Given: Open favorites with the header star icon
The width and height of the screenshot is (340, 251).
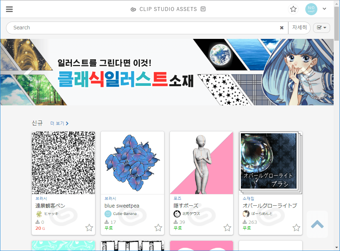Looking at the screenshot, I should 293,9.
